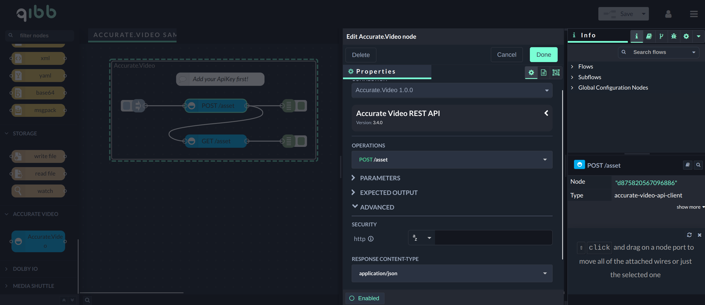Image resolution: width=705 pixels, height=305 pixels.
Task: Click the user profile icon
Action: (x=668, y=14)
